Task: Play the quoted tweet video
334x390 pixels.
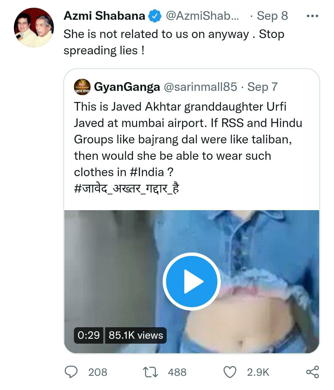Action: pyautogui.click(x=191, y=281)
